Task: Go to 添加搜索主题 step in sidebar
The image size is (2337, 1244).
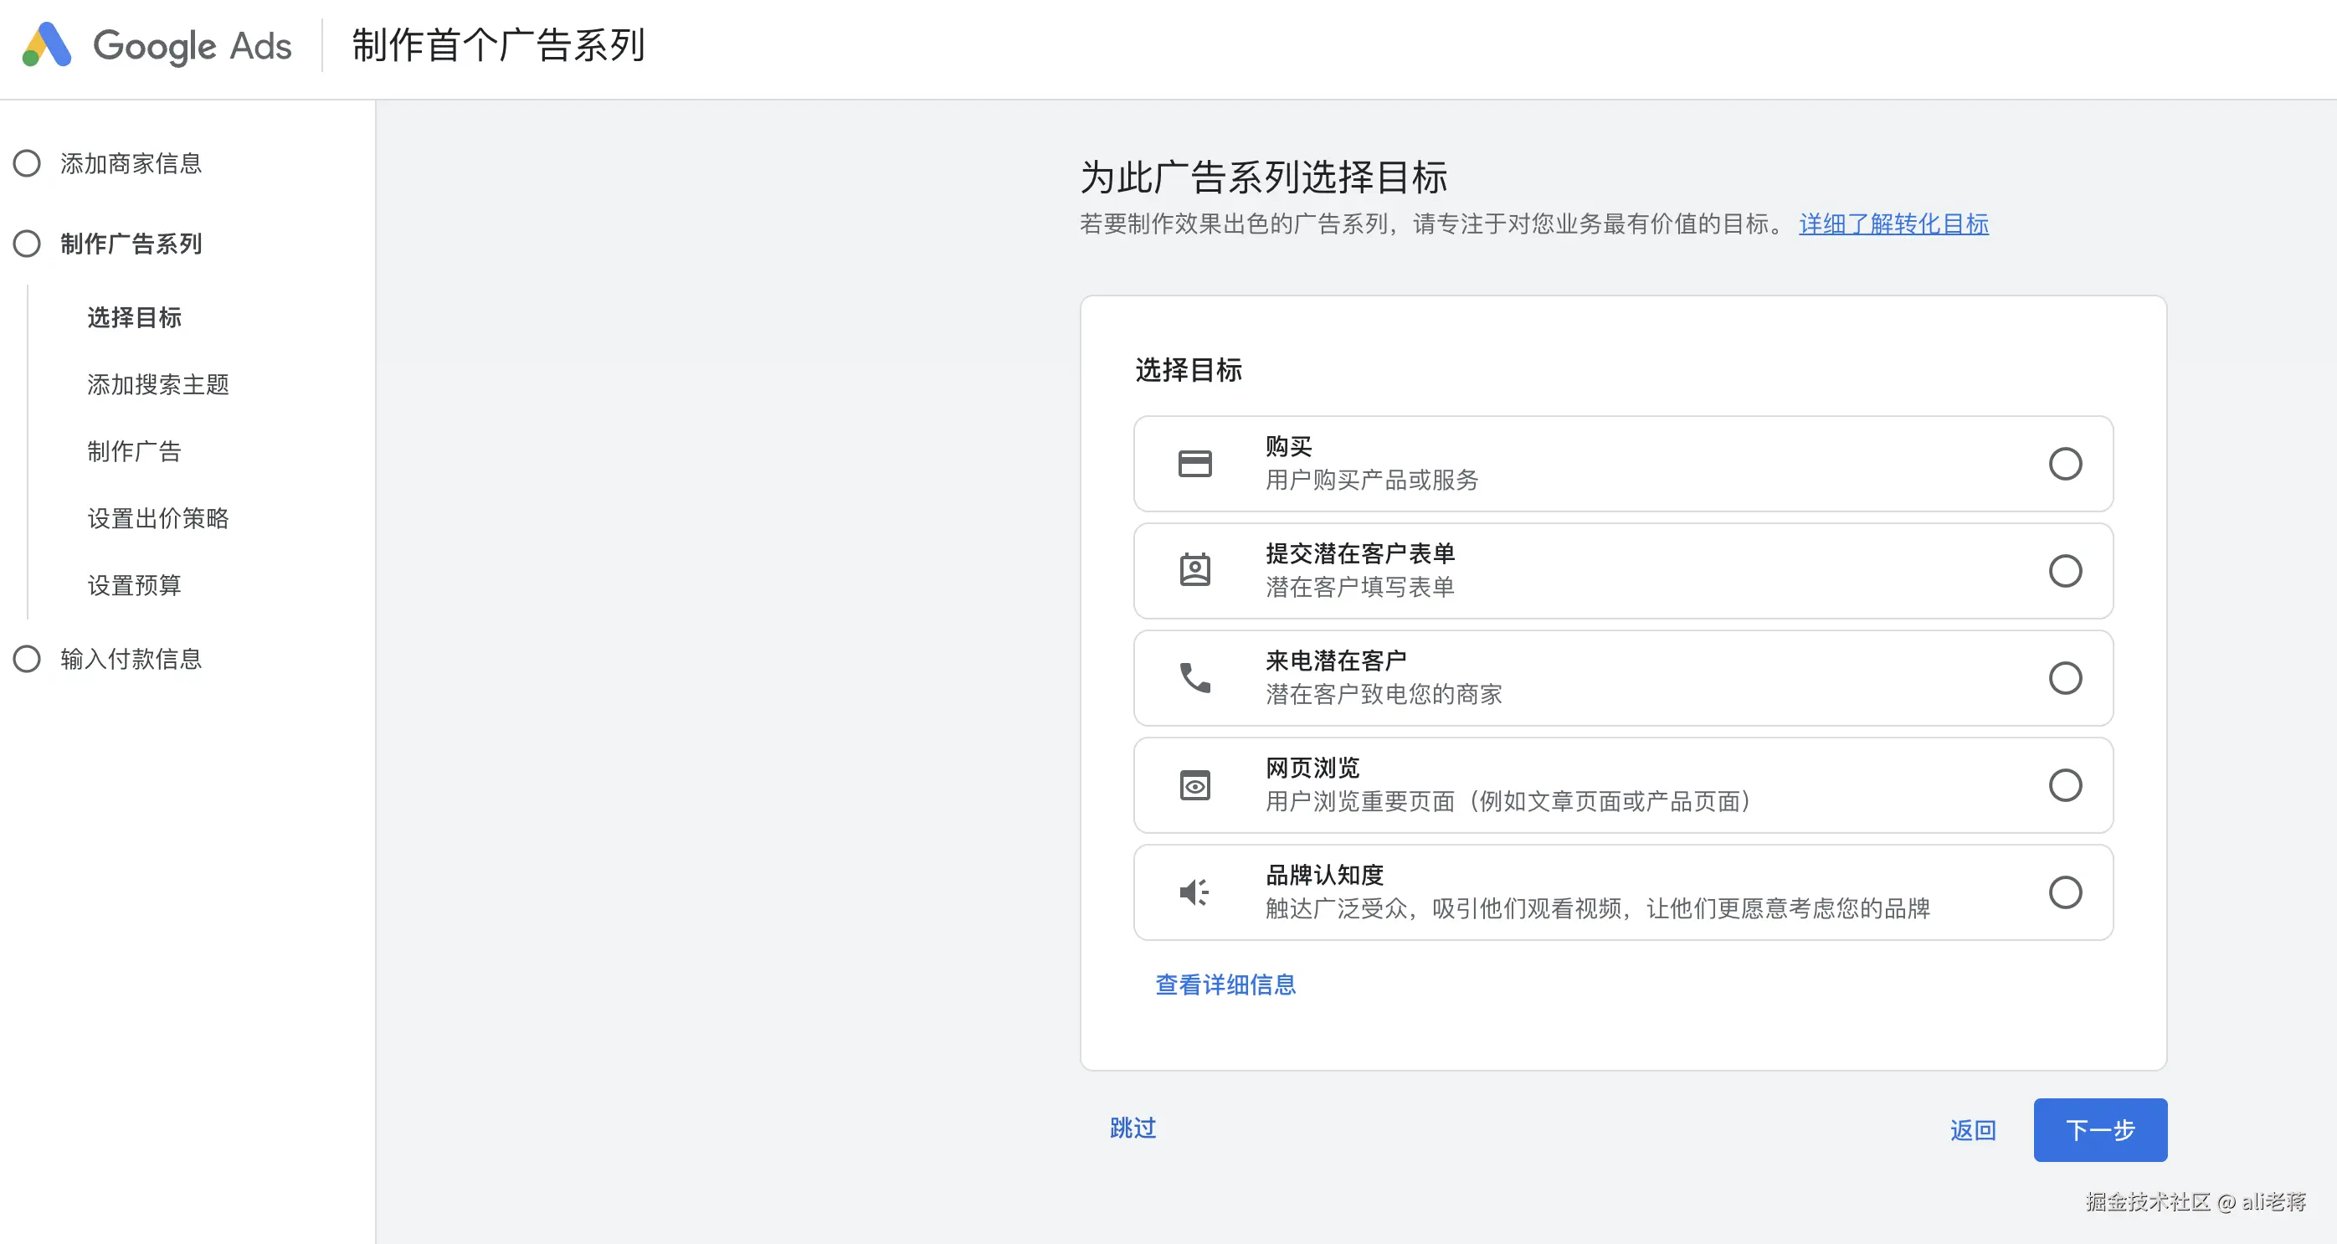Action: coord(158,385)
